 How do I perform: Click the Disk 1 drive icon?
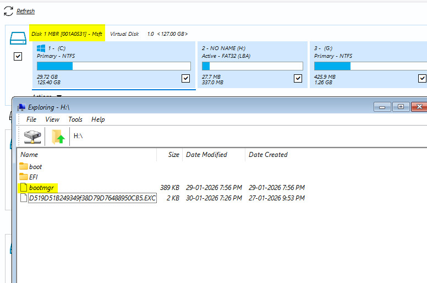[x=18, y=38]
